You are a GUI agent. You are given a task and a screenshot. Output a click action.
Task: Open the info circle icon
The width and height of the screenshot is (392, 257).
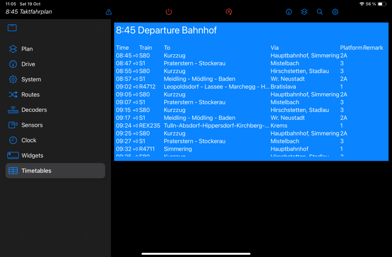289,12
